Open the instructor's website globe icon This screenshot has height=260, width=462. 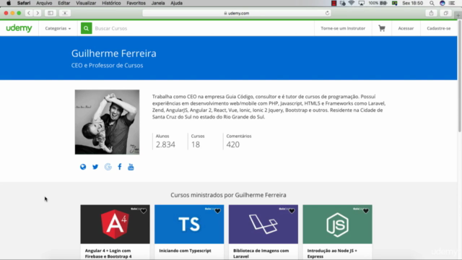[x=83, y=167]
